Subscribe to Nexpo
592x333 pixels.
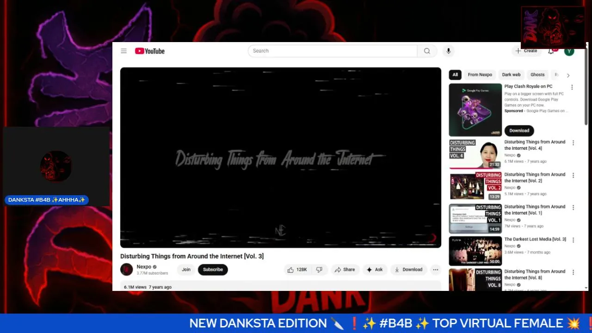(213, 270)
